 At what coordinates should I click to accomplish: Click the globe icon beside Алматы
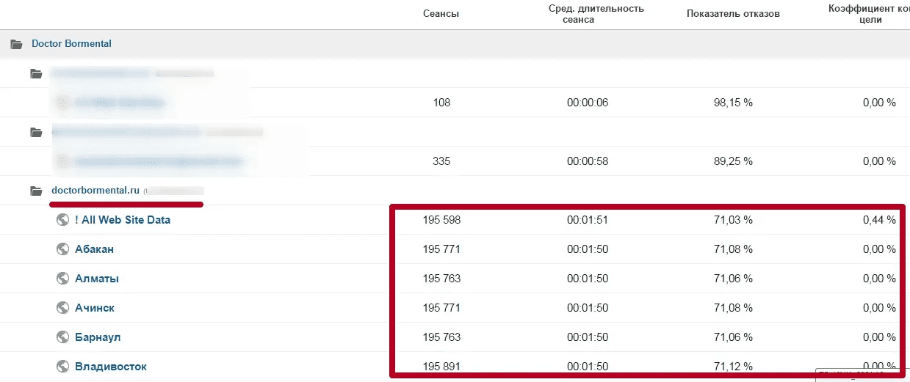[63, 279]
